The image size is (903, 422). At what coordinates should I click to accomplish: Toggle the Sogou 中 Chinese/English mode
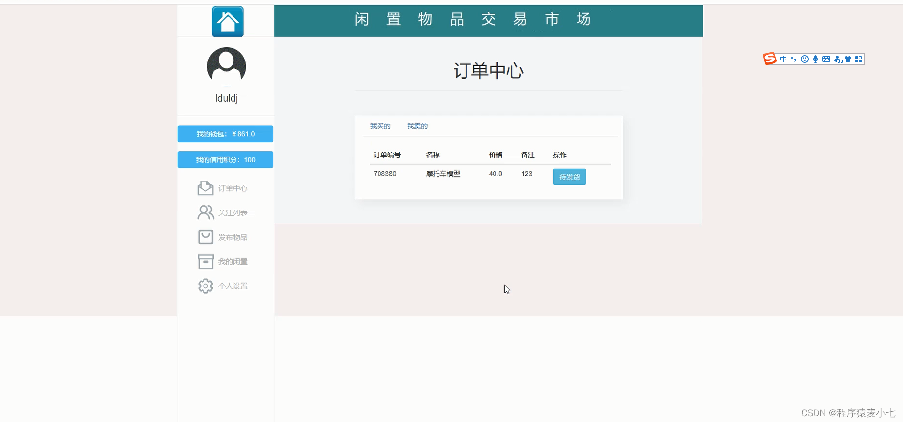pyautogui.click(x=783, y=59)
